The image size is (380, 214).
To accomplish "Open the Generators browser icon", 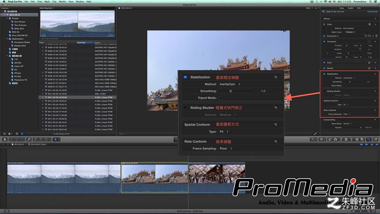I will point(357,139).
